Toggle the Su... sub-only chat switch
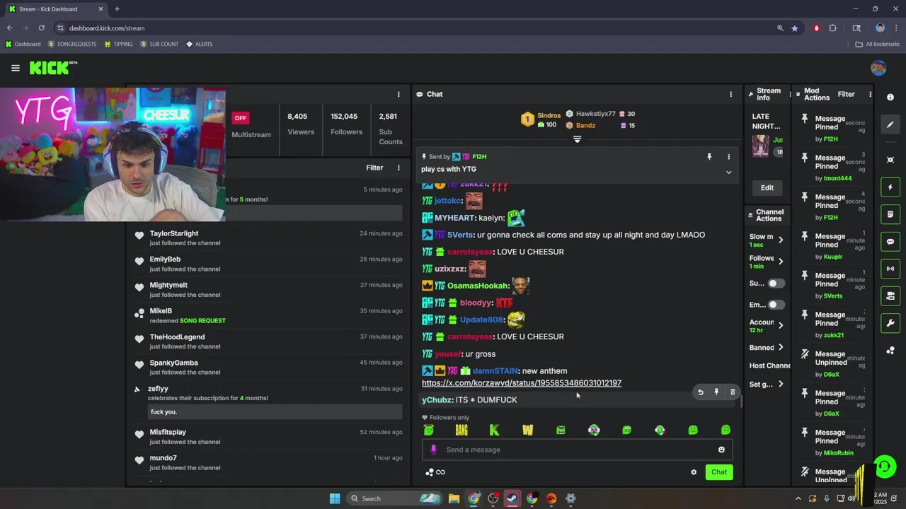The height and width of the screenshot is (509, 906). pyautogui.click(x=776, y=283)
